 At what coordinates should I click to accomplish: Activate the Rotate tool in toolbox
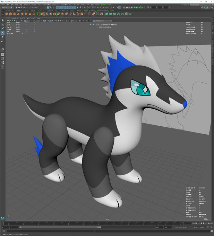point(2,37)
